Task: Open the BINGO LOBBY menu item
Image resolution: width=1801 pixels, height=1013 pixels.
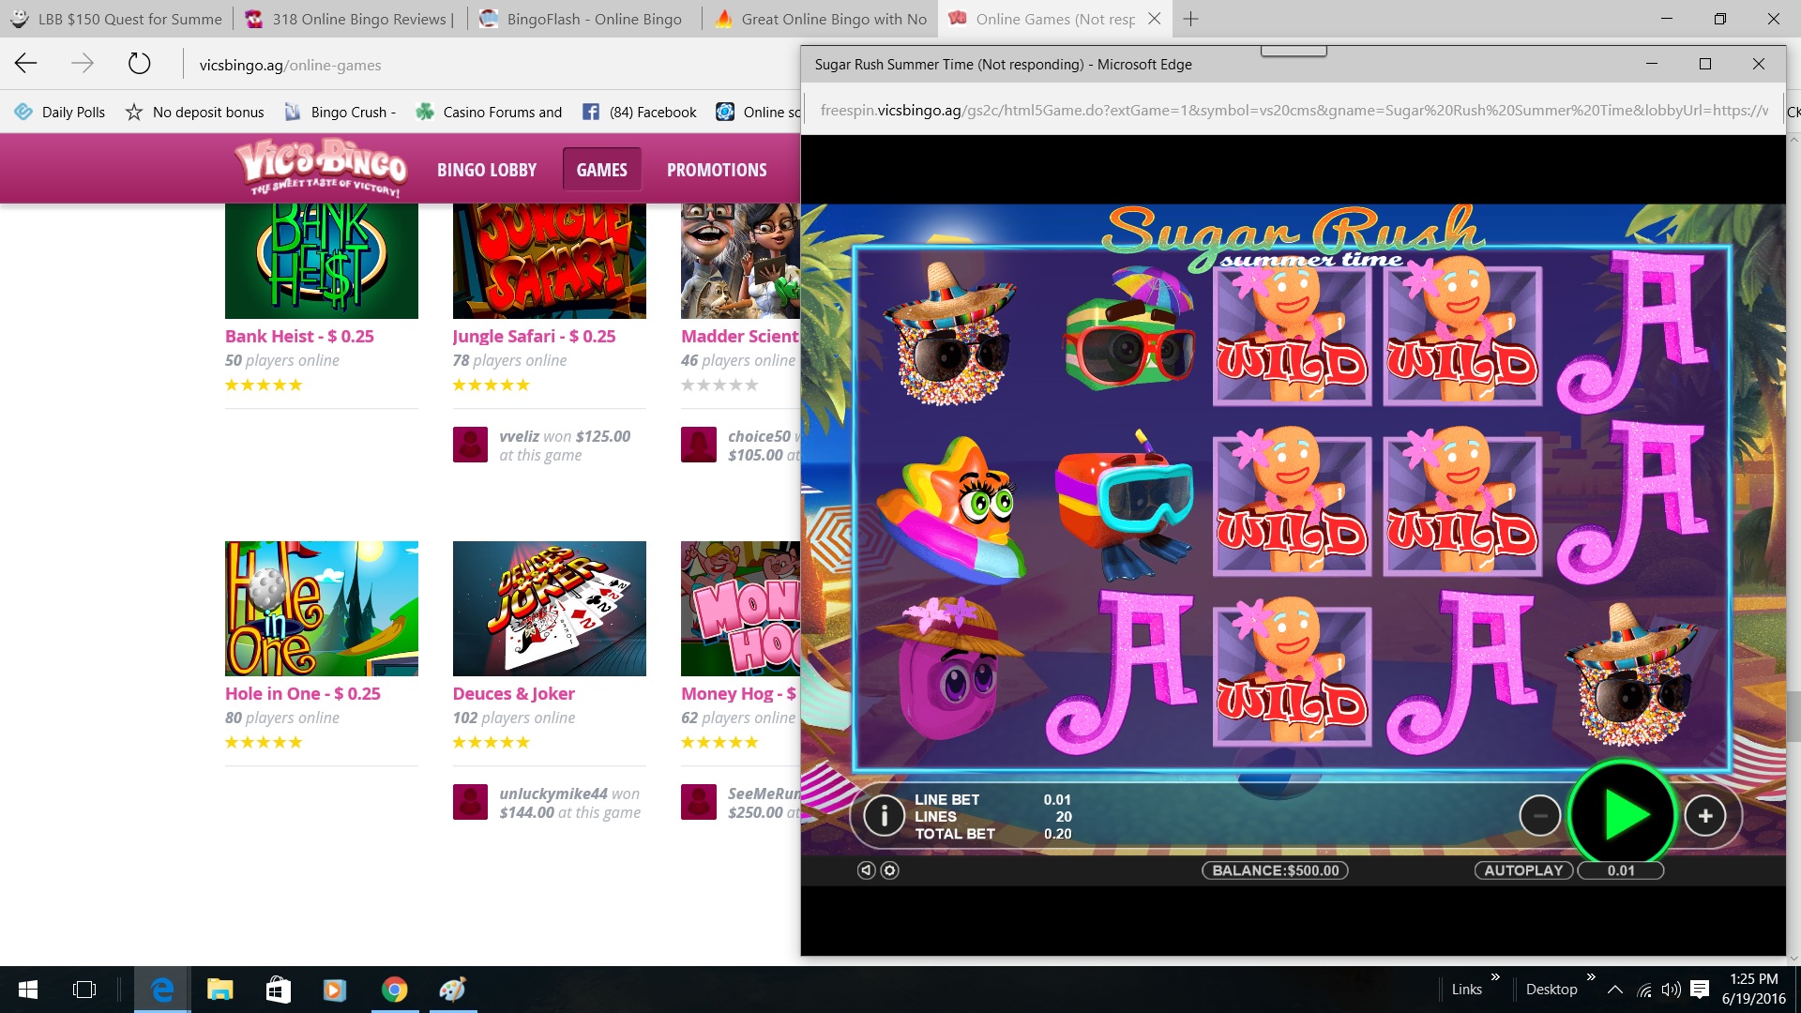Action: (487, 170)
